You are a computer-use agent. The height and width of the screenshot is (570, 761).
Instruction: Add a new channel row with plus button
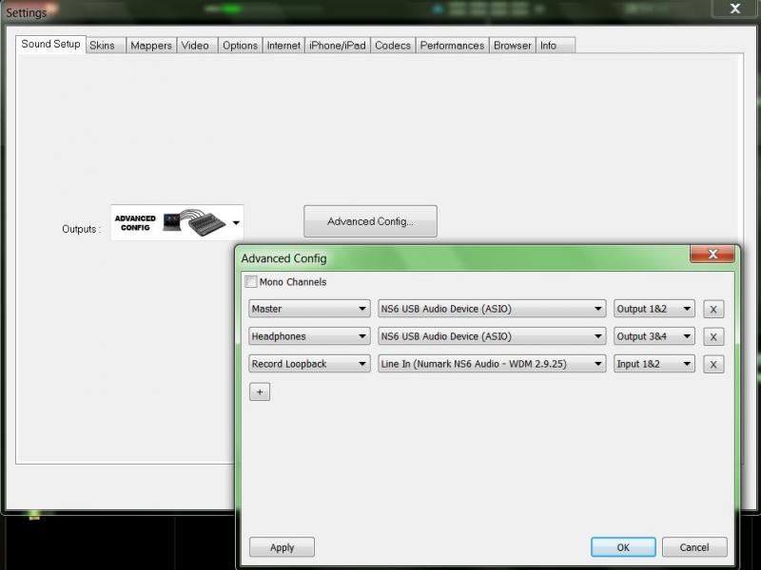point(260,391)
